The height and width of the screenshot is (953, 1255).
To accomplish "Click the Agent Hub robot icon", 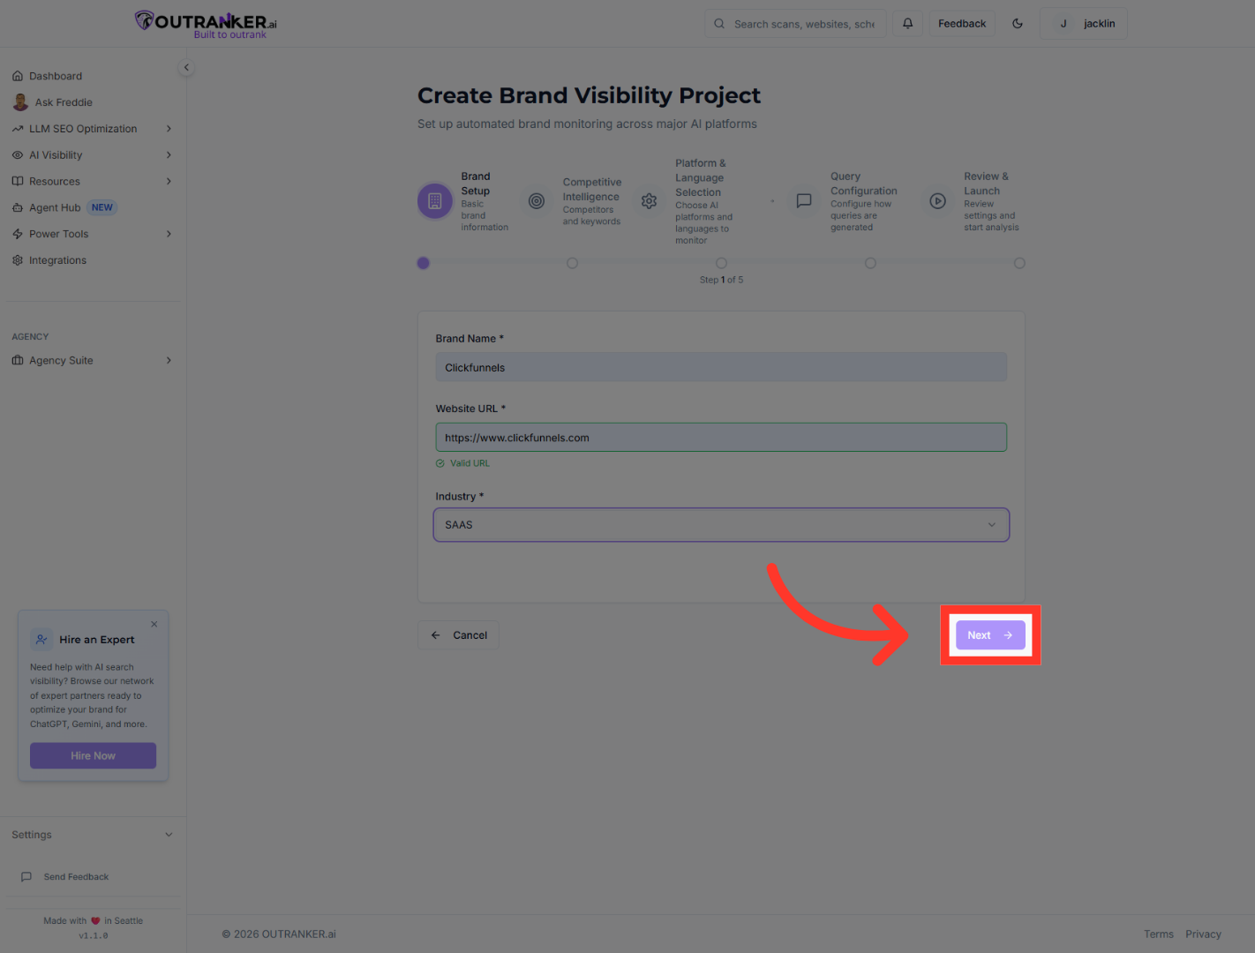I will coord(18,208).
